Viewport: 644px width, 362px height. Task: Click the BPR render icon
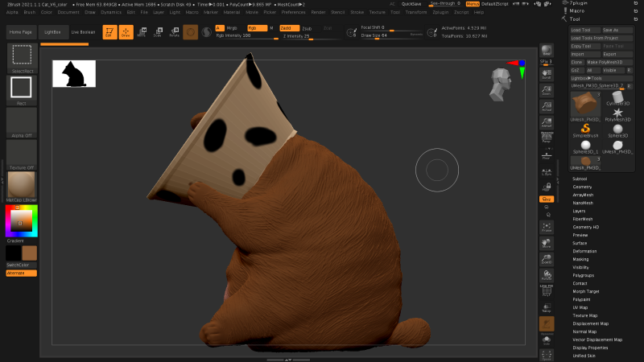click(547, 51)
